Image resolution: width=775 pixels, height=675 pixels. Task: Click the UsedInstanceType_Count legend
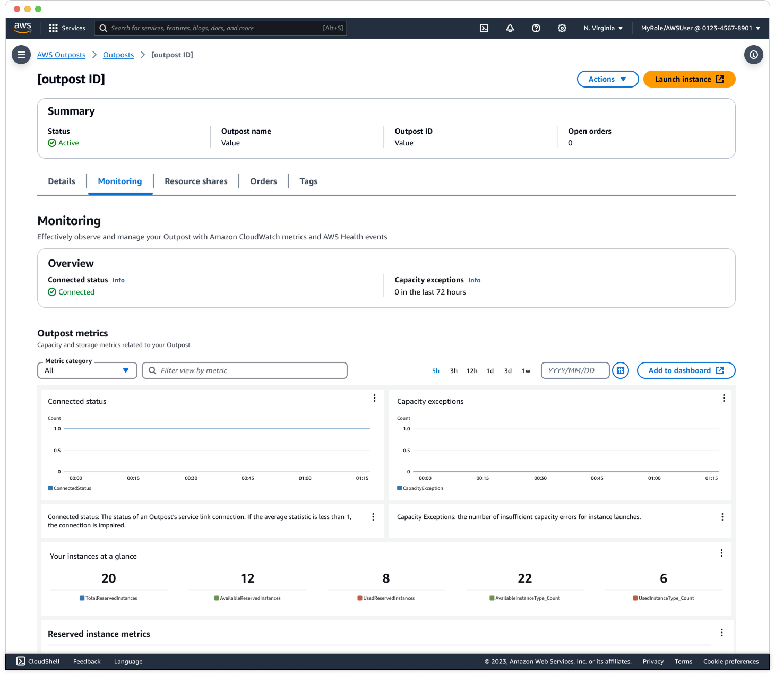tap(664, 598)
